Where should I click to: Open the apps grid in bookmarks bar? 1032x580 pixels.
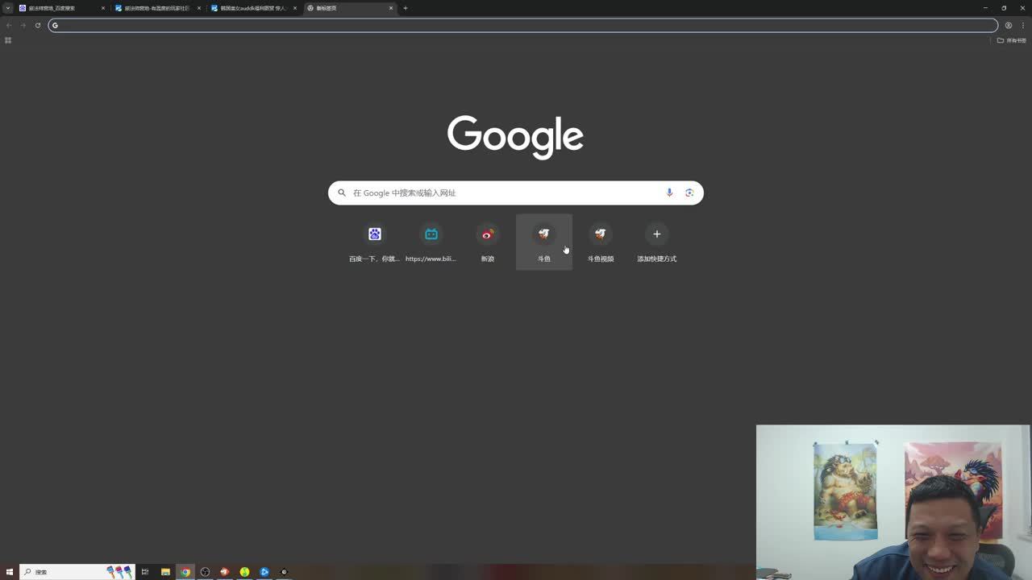pyautogui.click(x=8, y=40)
